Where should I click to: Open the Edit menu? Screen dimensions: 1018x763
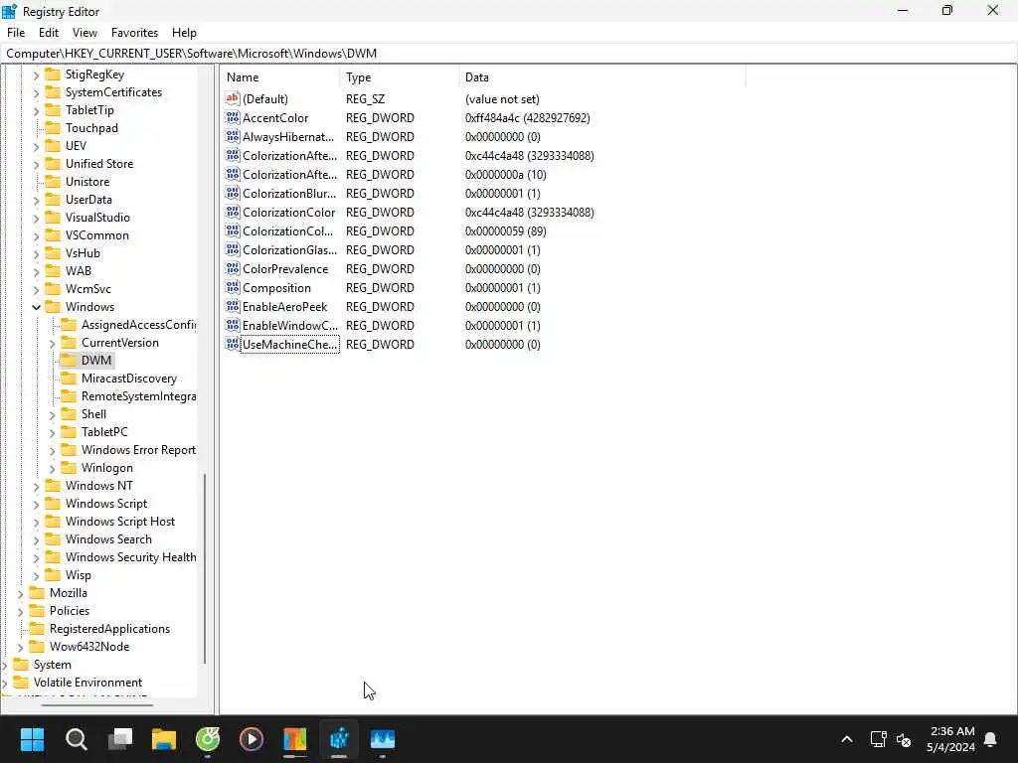click(x=49, y=33)
